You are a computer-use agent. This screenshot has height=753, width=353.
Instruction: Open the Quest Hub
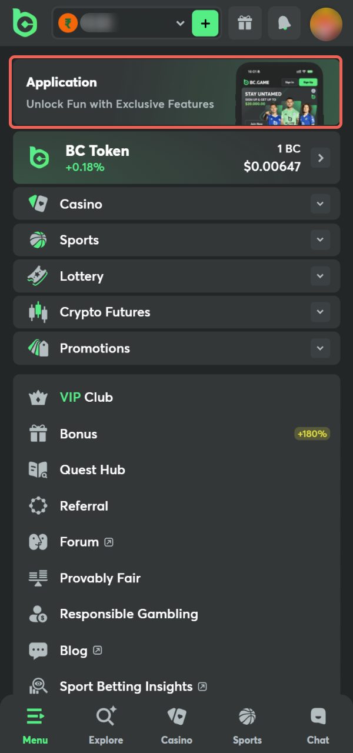pyautogui.click(x=92, y=469)
